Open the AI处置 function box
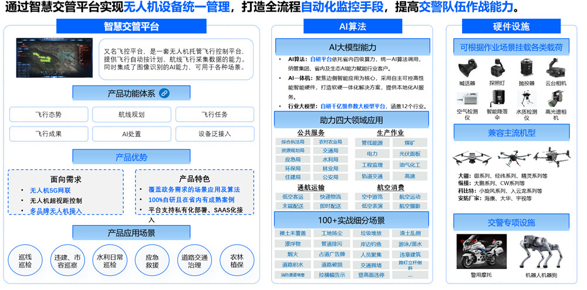587x290 pixels. [131, 134]
